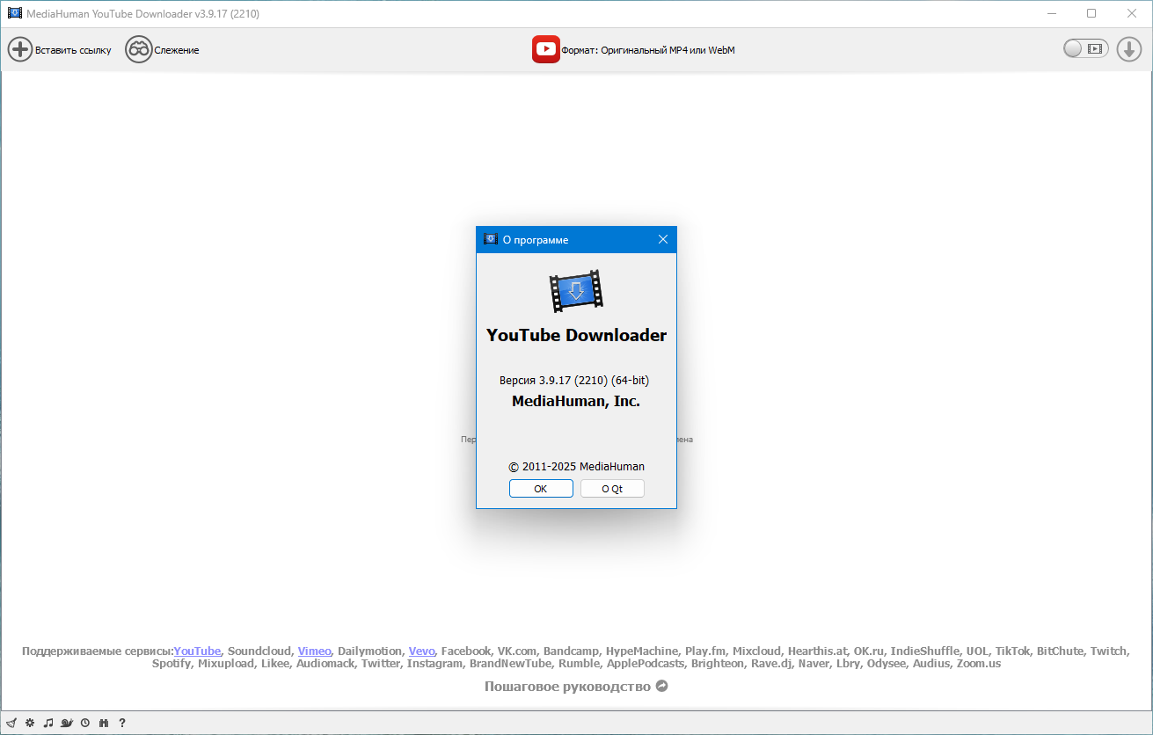Click the binoculars icon in the status bar
Screen dimensions: 1153x735
tap(104, 723)
